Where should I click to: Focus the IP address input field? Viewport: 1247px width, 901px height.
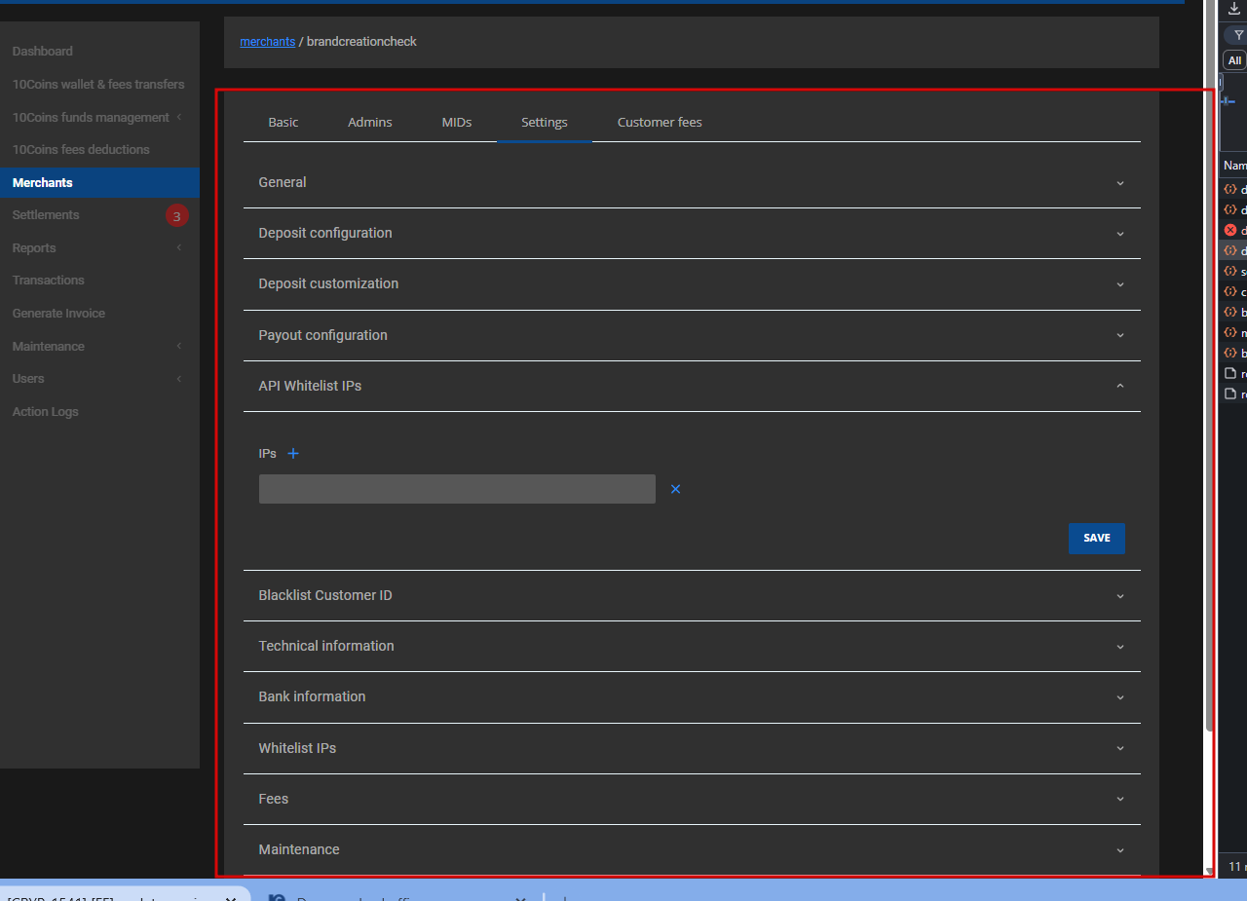tap(457, 489)
